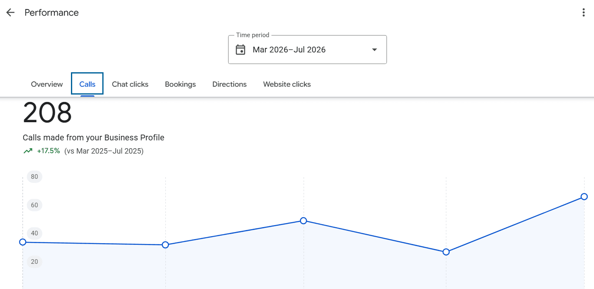Click 'Calls made from your Business Profile'
This screenshot has width=594, height=289.
tap(94, 137)
